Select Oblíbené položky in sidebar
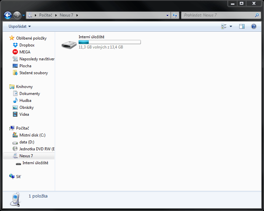This screenshot has width=264, height=211. coord(31,38)
